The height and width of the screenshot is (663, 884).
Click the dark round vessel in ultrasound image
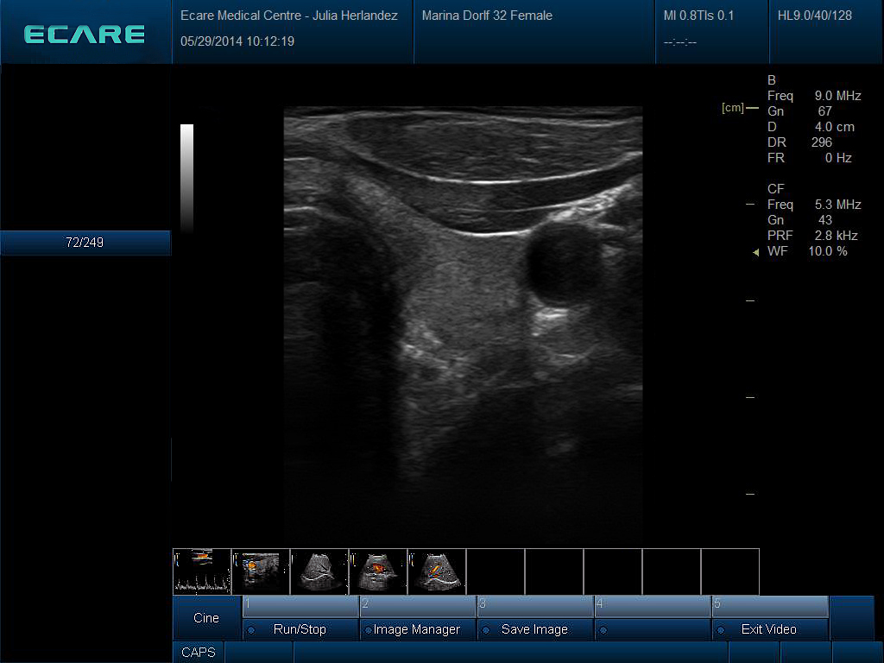[x=563, y=264]
